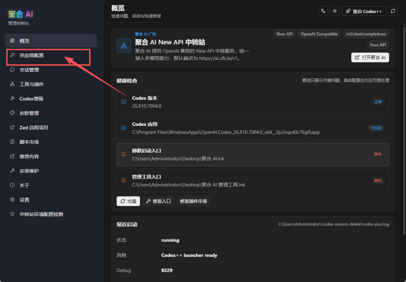Click the 概览 grid icon in sidebar

click(x=12, y=41)
